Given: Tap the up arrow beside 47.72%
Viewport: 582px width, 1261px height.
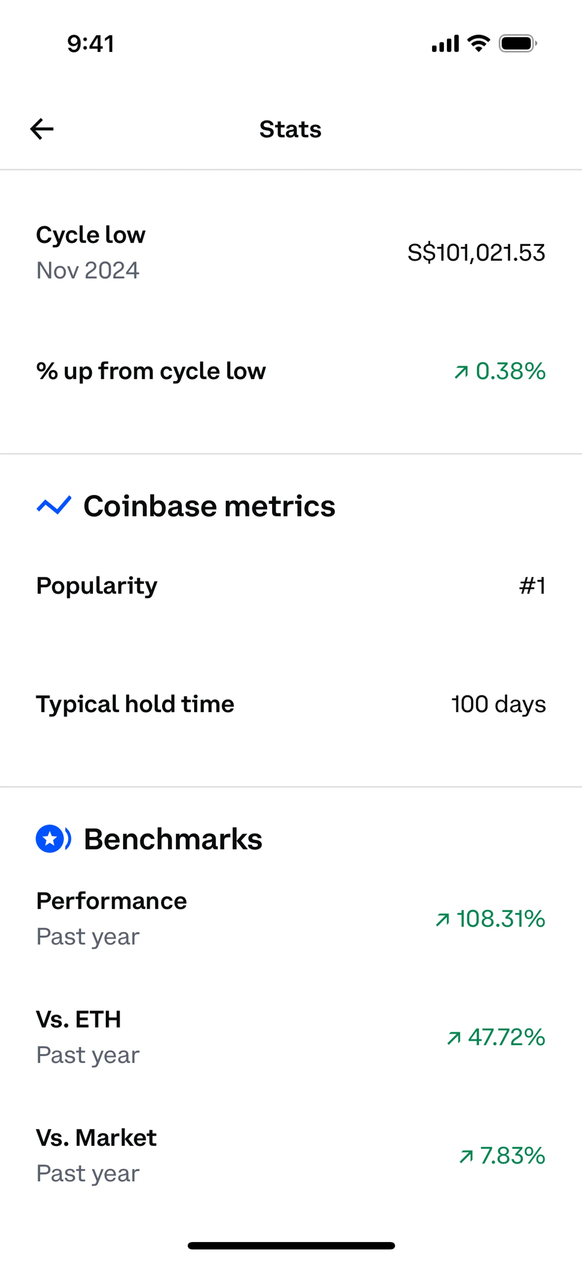Looking at the screenshot, I should click(454, 1038).
